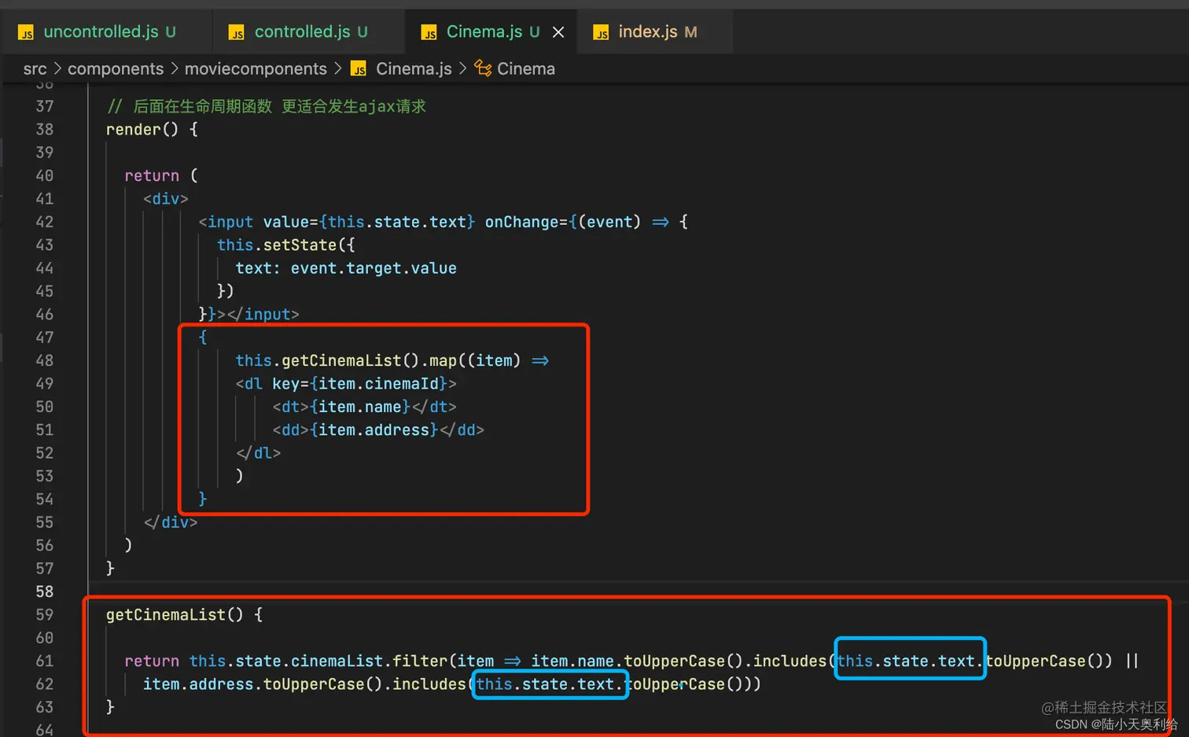Click the JS file icon on Cinema.js tab
This screenshot has width=1189, height=737.
pos(429,32)
